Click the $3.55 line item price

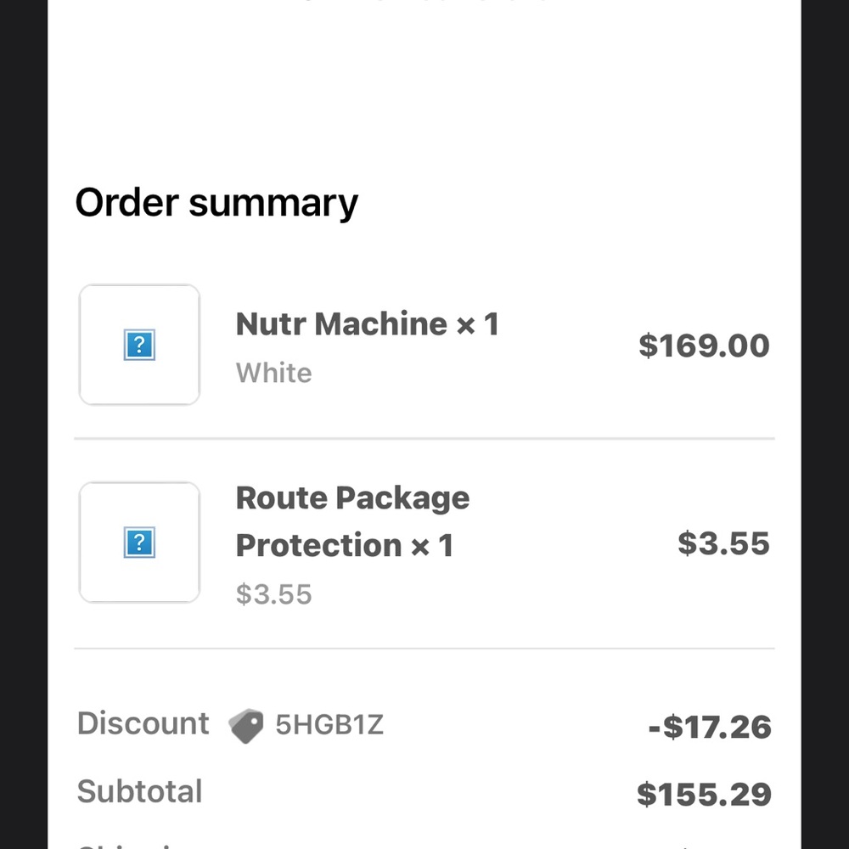tap(722, 543)
